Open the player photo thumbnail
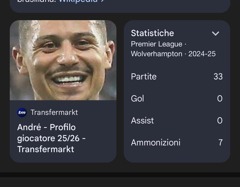 click(x=63, y=60)
